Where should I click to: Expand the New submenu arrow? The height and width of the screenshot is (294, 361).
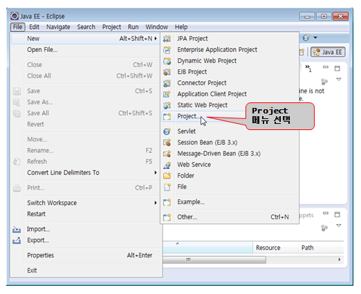156,39
